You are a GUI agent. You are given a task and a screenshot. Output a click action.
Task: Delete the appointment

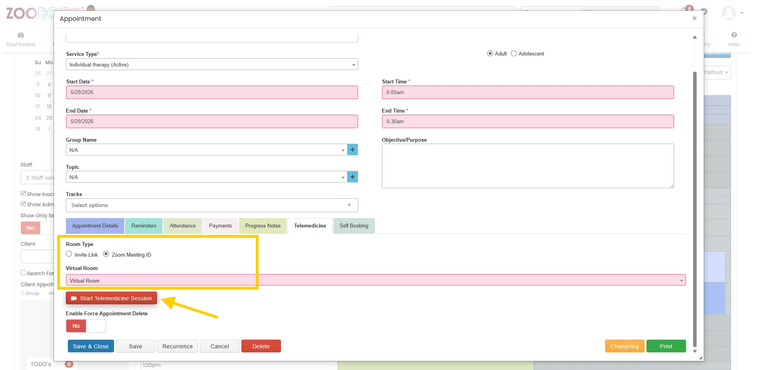[261, 346]
